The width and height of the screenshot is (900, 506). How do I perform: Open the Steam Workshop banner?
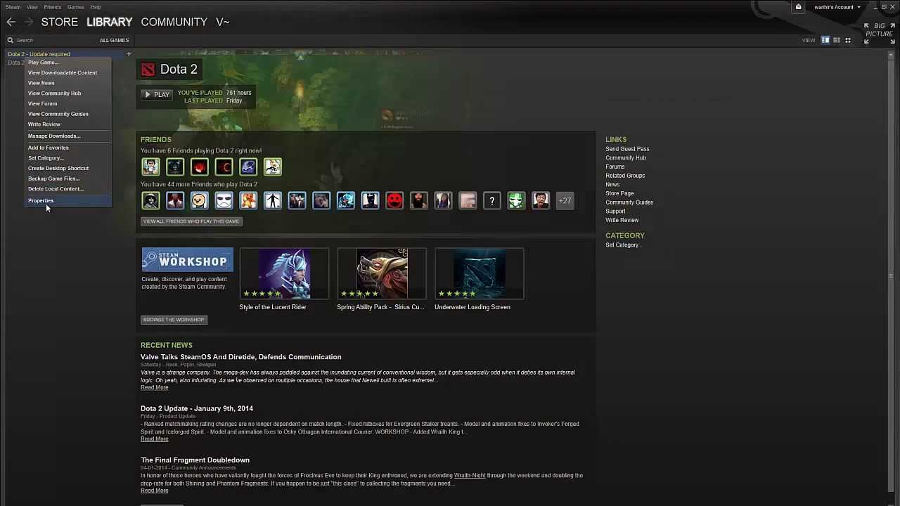click(187, 259)
